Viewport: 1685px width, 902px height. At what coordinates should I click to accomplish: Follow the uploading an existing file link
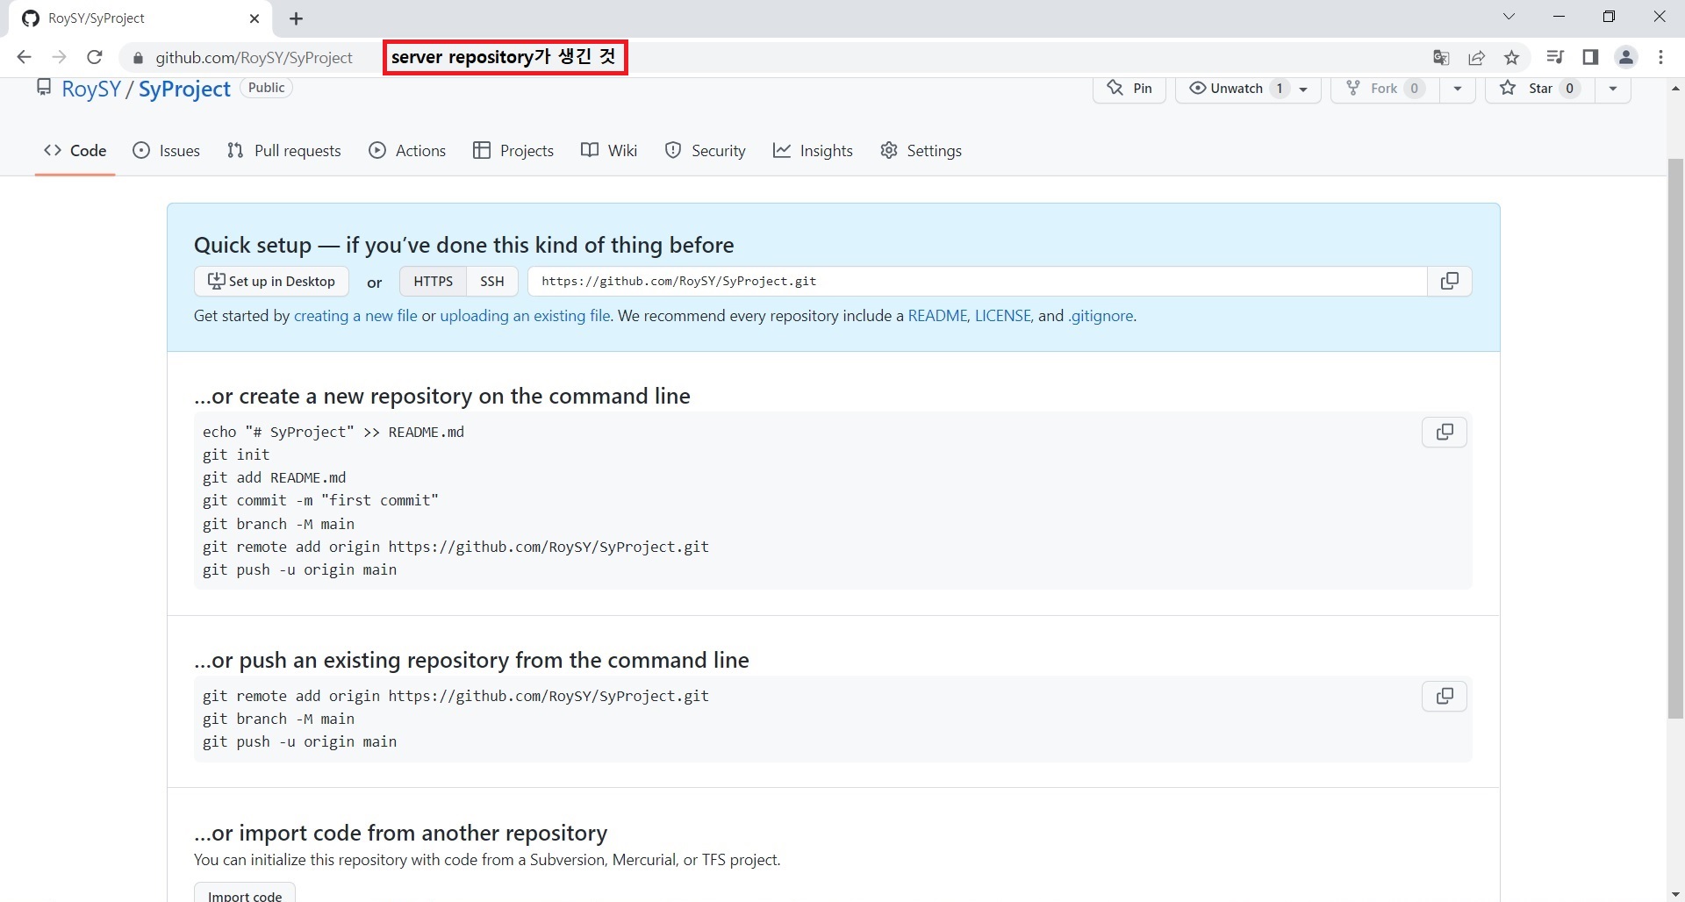pos(525,316)
